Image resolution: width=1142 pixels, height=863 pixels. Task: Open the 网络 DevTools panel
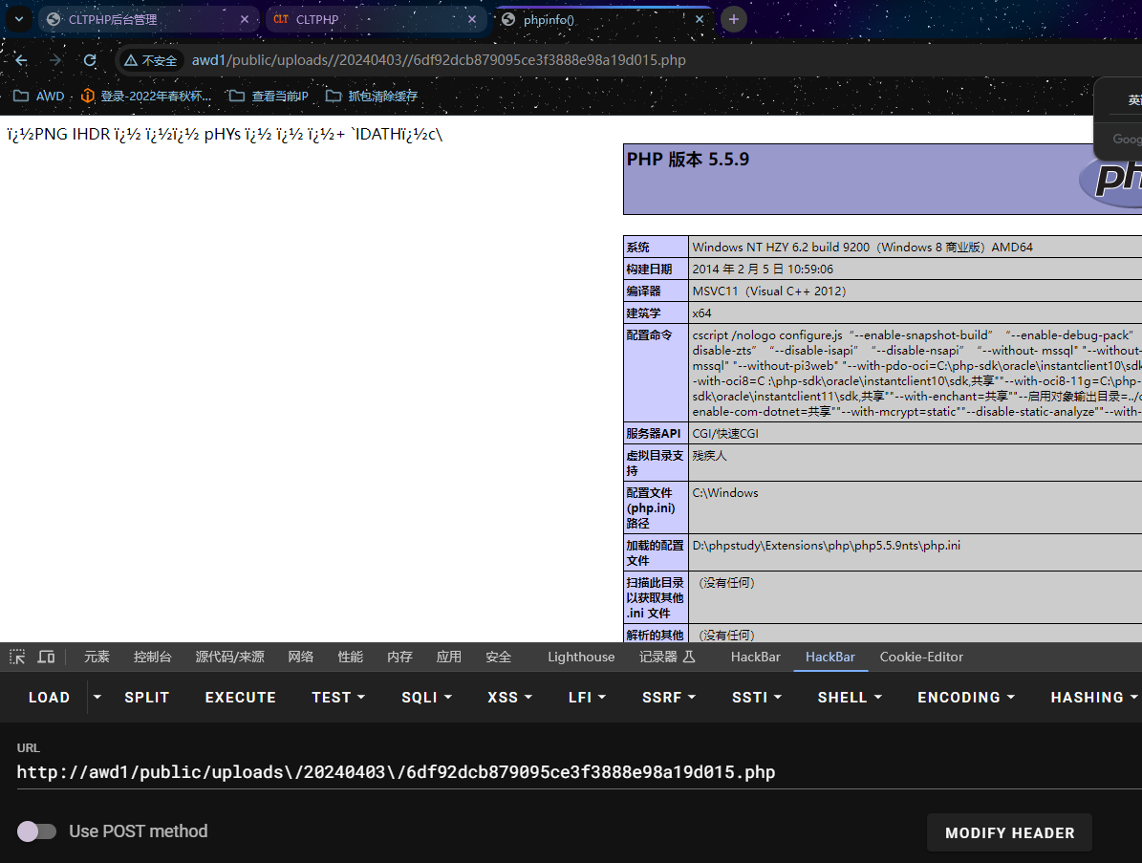(x=301, y=657)
